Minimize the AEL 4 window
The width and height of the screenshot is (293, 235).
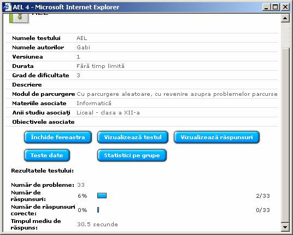point(266,7)
